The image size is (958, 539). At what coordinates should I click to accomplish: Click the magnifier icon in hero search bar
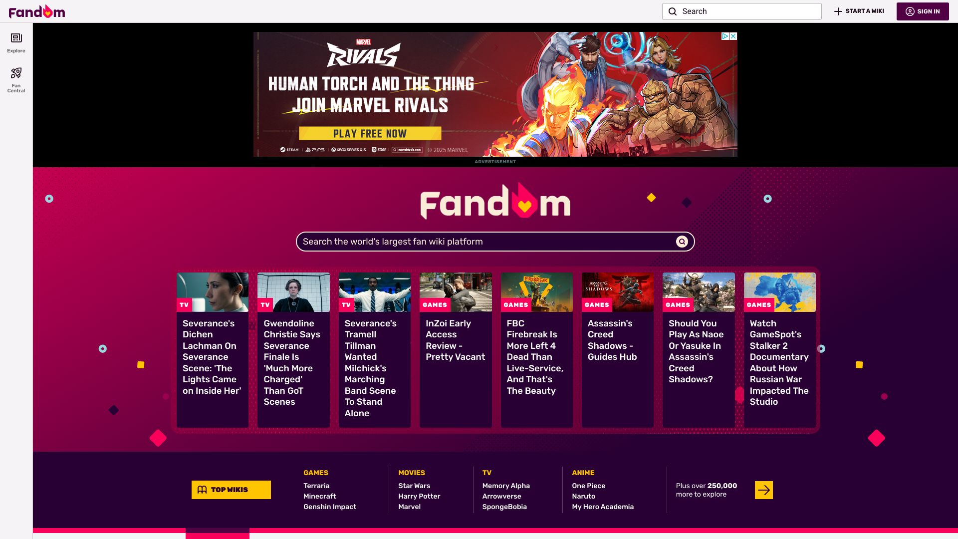click(682, 242)
